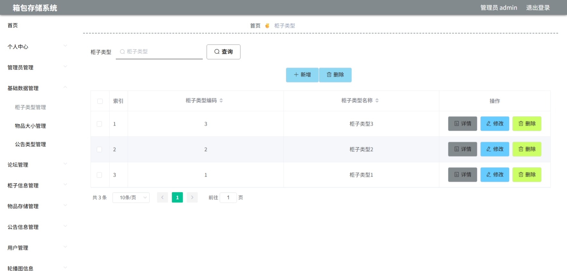Viewport: 567px width, 271px height.
Task: Go to previous page with left arrow
Action: [162, 197]
